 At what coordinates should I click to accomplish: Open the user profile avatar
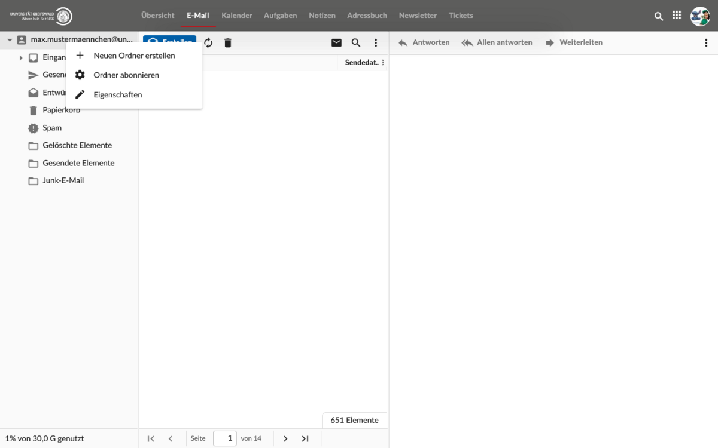point(699,16)
